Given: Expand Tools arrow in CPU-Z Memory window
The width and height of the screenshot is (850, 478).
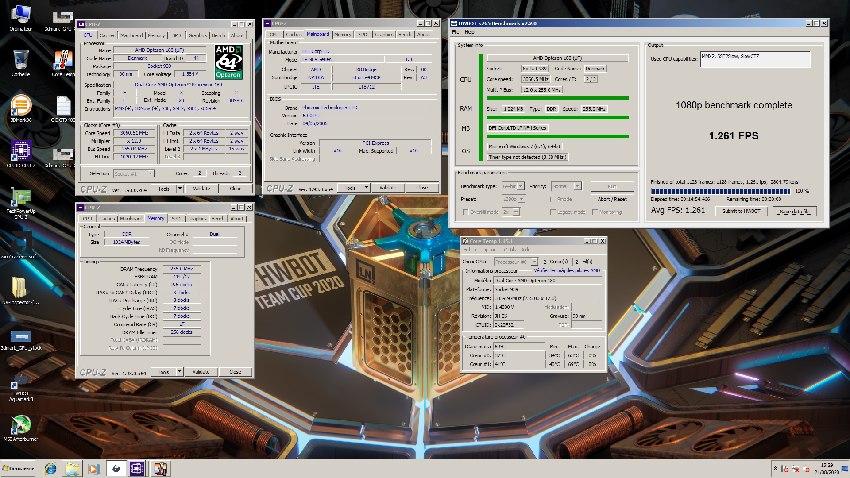Looking at the screenshot, I should [179, 372].
